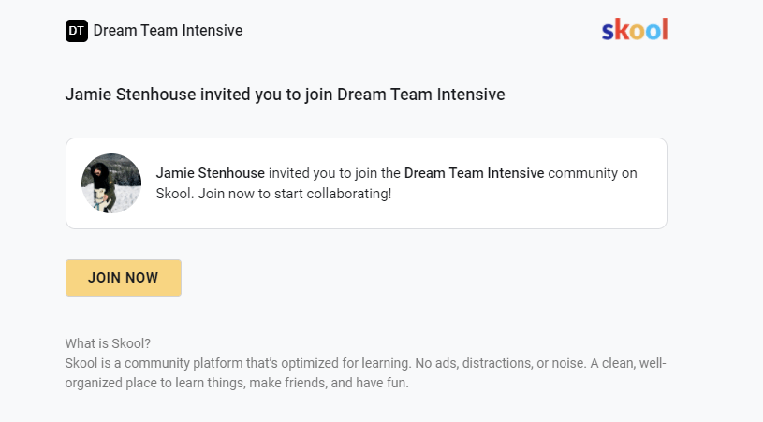Select the invitation headline text
This screenshot has width=763, height=422.
pos(286,95)
